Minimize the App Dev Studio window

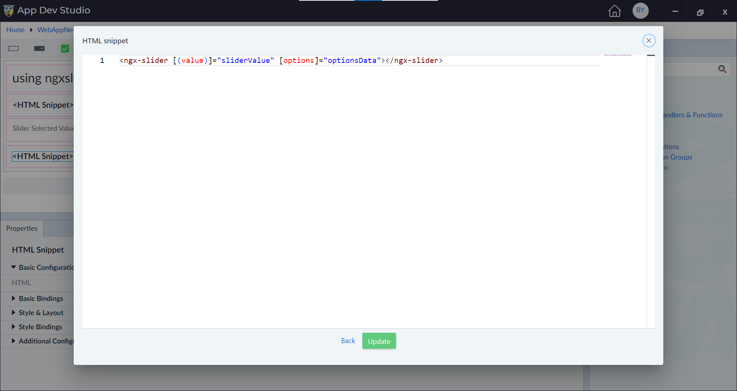[x=675, y=11]
